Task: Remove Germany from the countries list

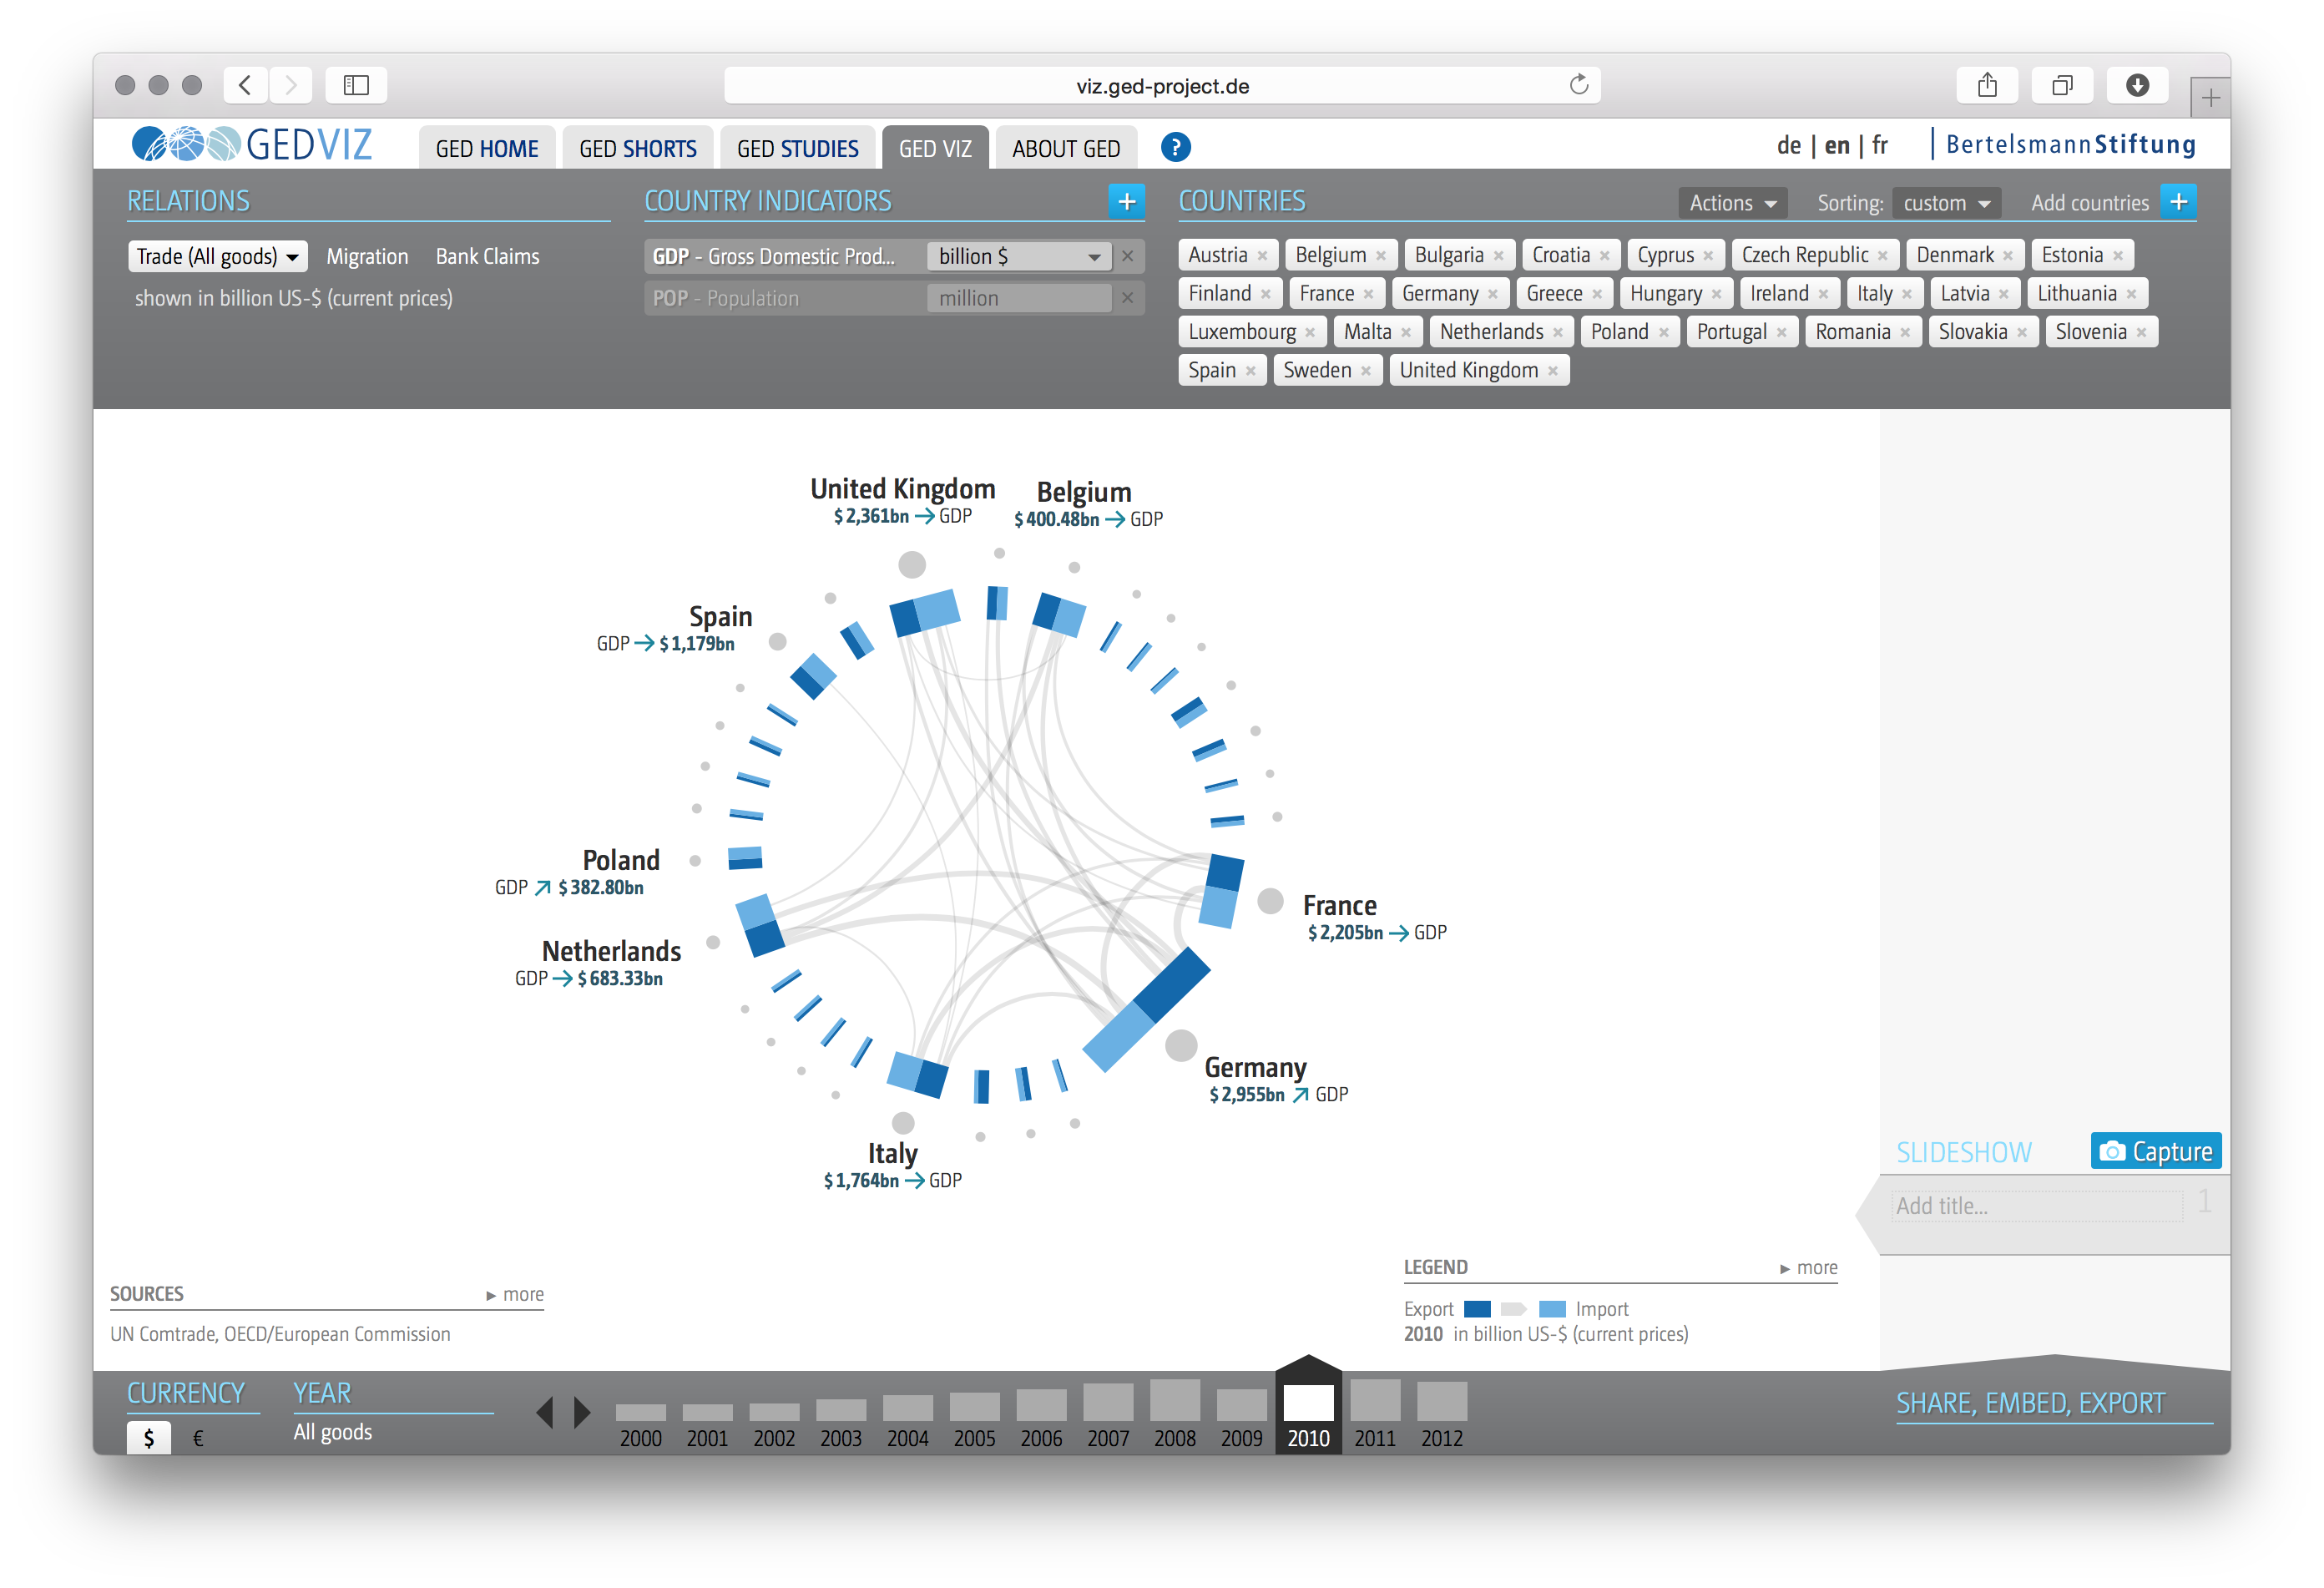Action: coord(1493,294)
